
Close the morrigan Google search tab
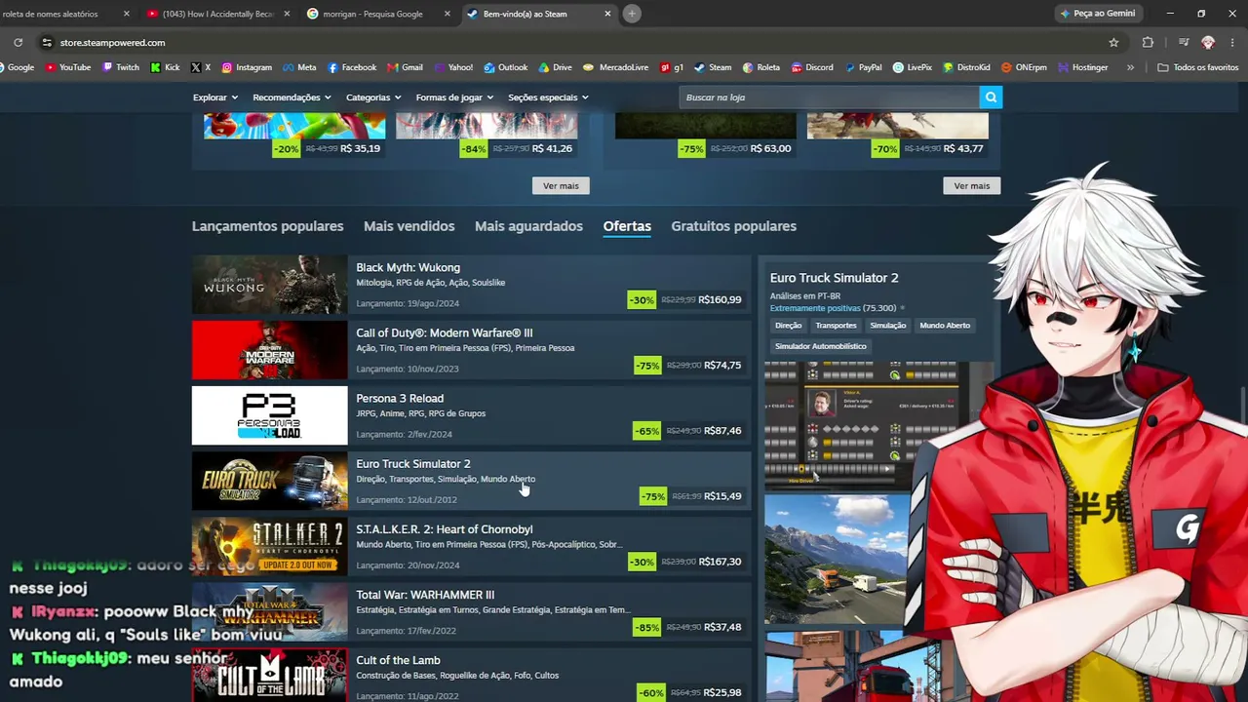click(x=448, y=14)
